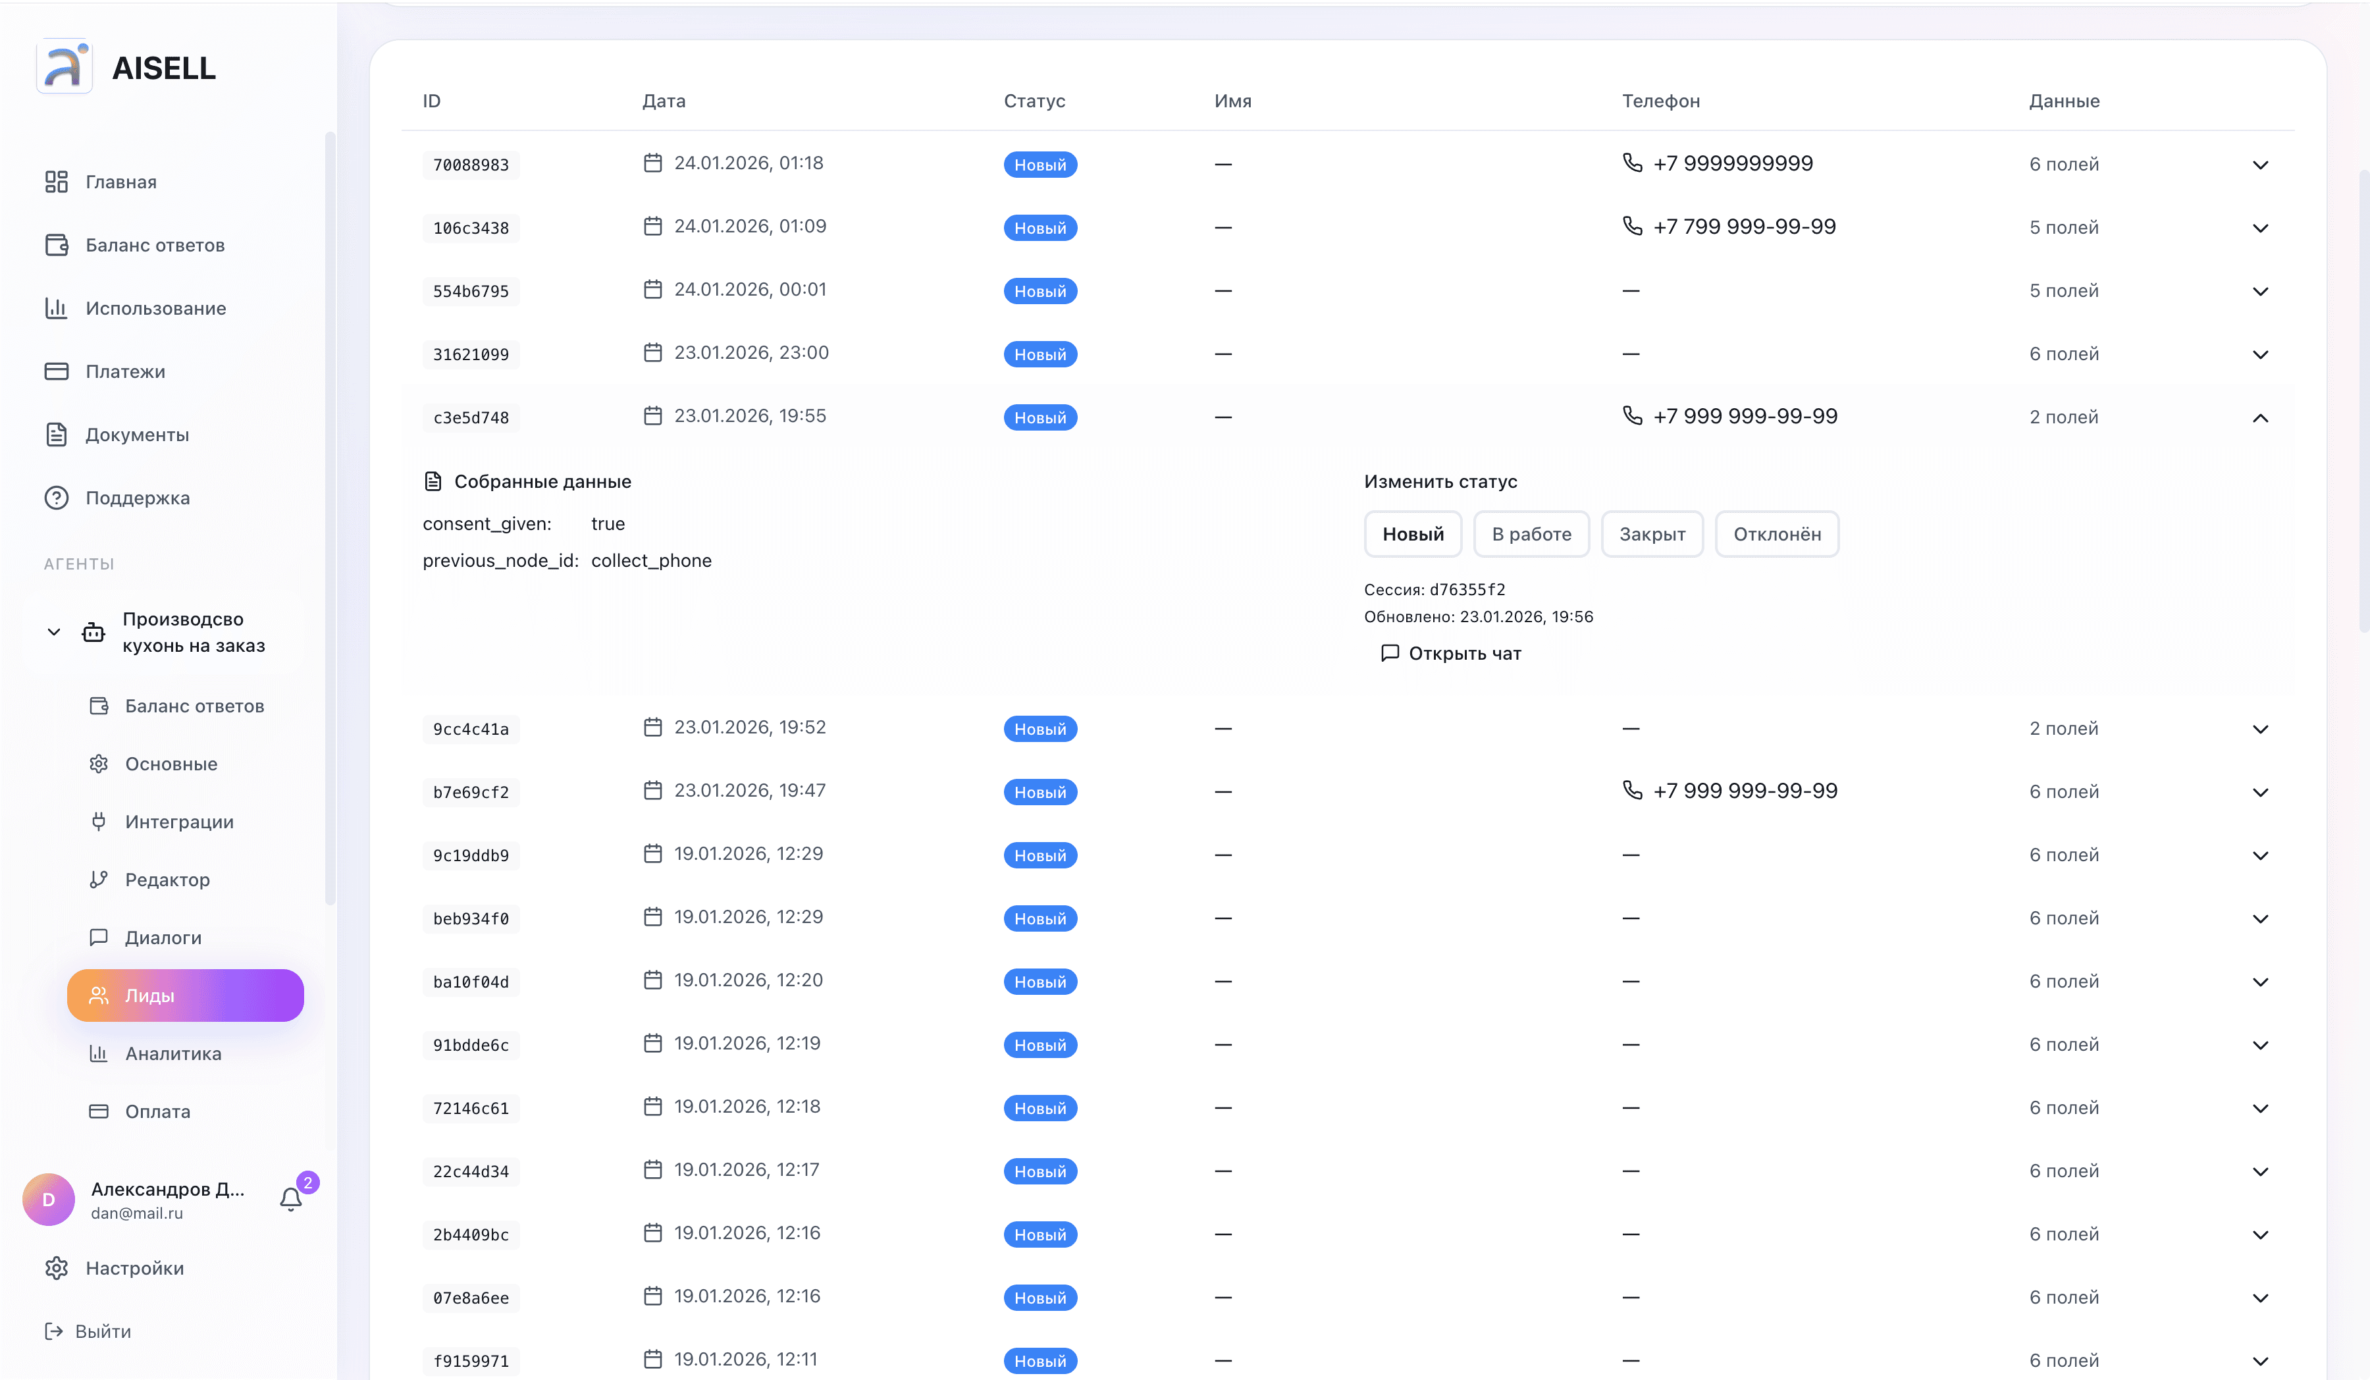Collapse the Производсво кухонь на заказ agent menu
2370x1380 pixels.
click(53, 632)
